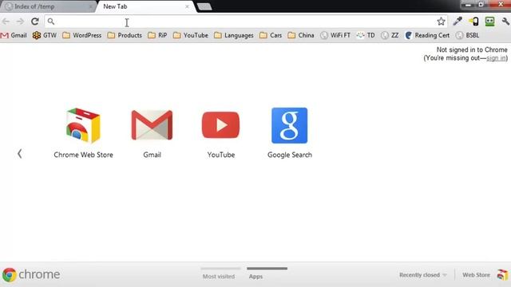Open a new tab with the tab button
Viewport: 511px width, 287px height.
[x=204, y=6]
